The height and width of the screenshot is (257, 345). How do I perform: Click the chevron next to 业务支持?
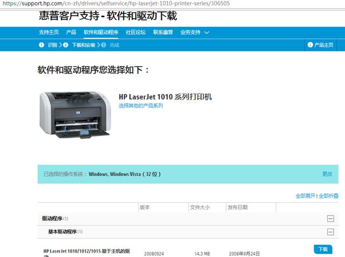[x=206, y=32]
